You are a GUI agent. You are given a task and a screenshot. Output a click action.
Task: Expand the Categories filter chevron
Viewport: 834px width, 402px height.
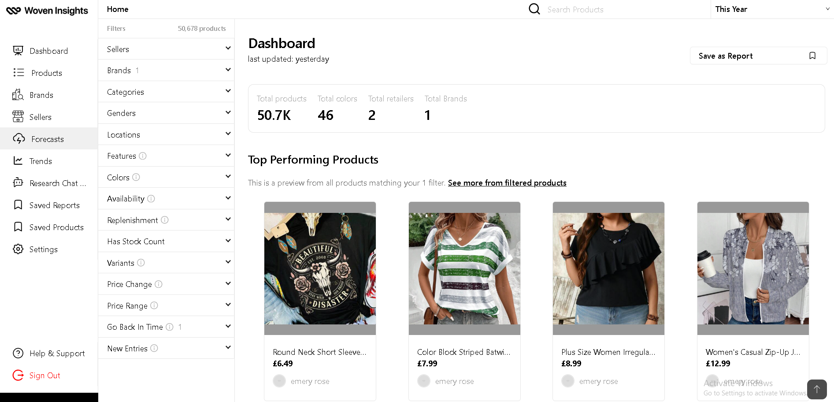pyautogui.click(x=228, y=91)
